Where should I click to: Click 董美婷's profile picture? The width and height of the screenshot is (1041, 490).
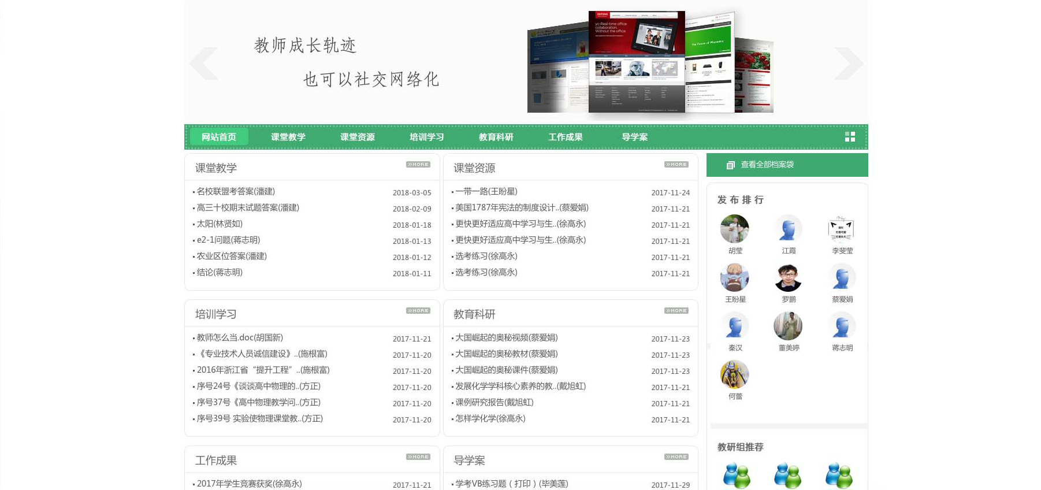[x=788, y=326]
